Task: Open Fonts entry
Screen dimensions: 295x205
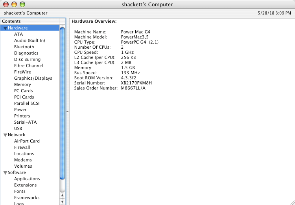Action: point(20,191)
